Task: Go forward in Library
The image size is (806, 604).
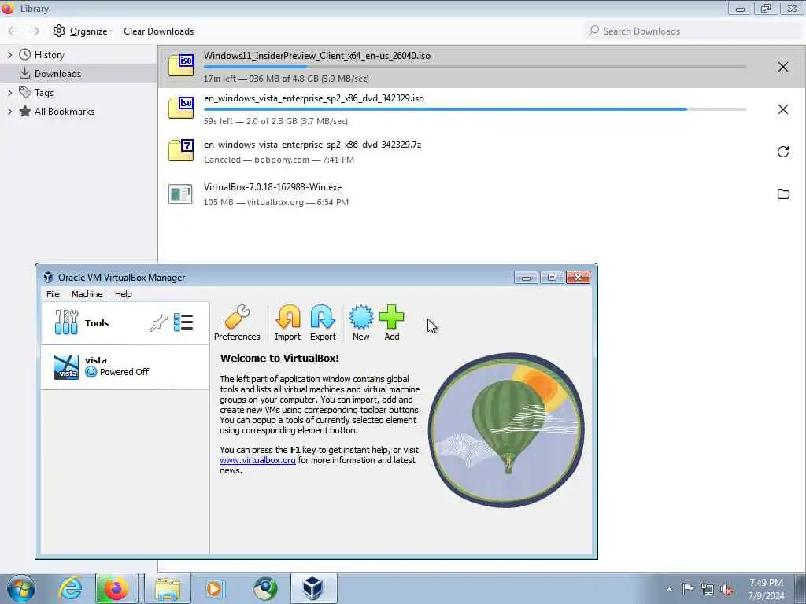Action: 34,31
